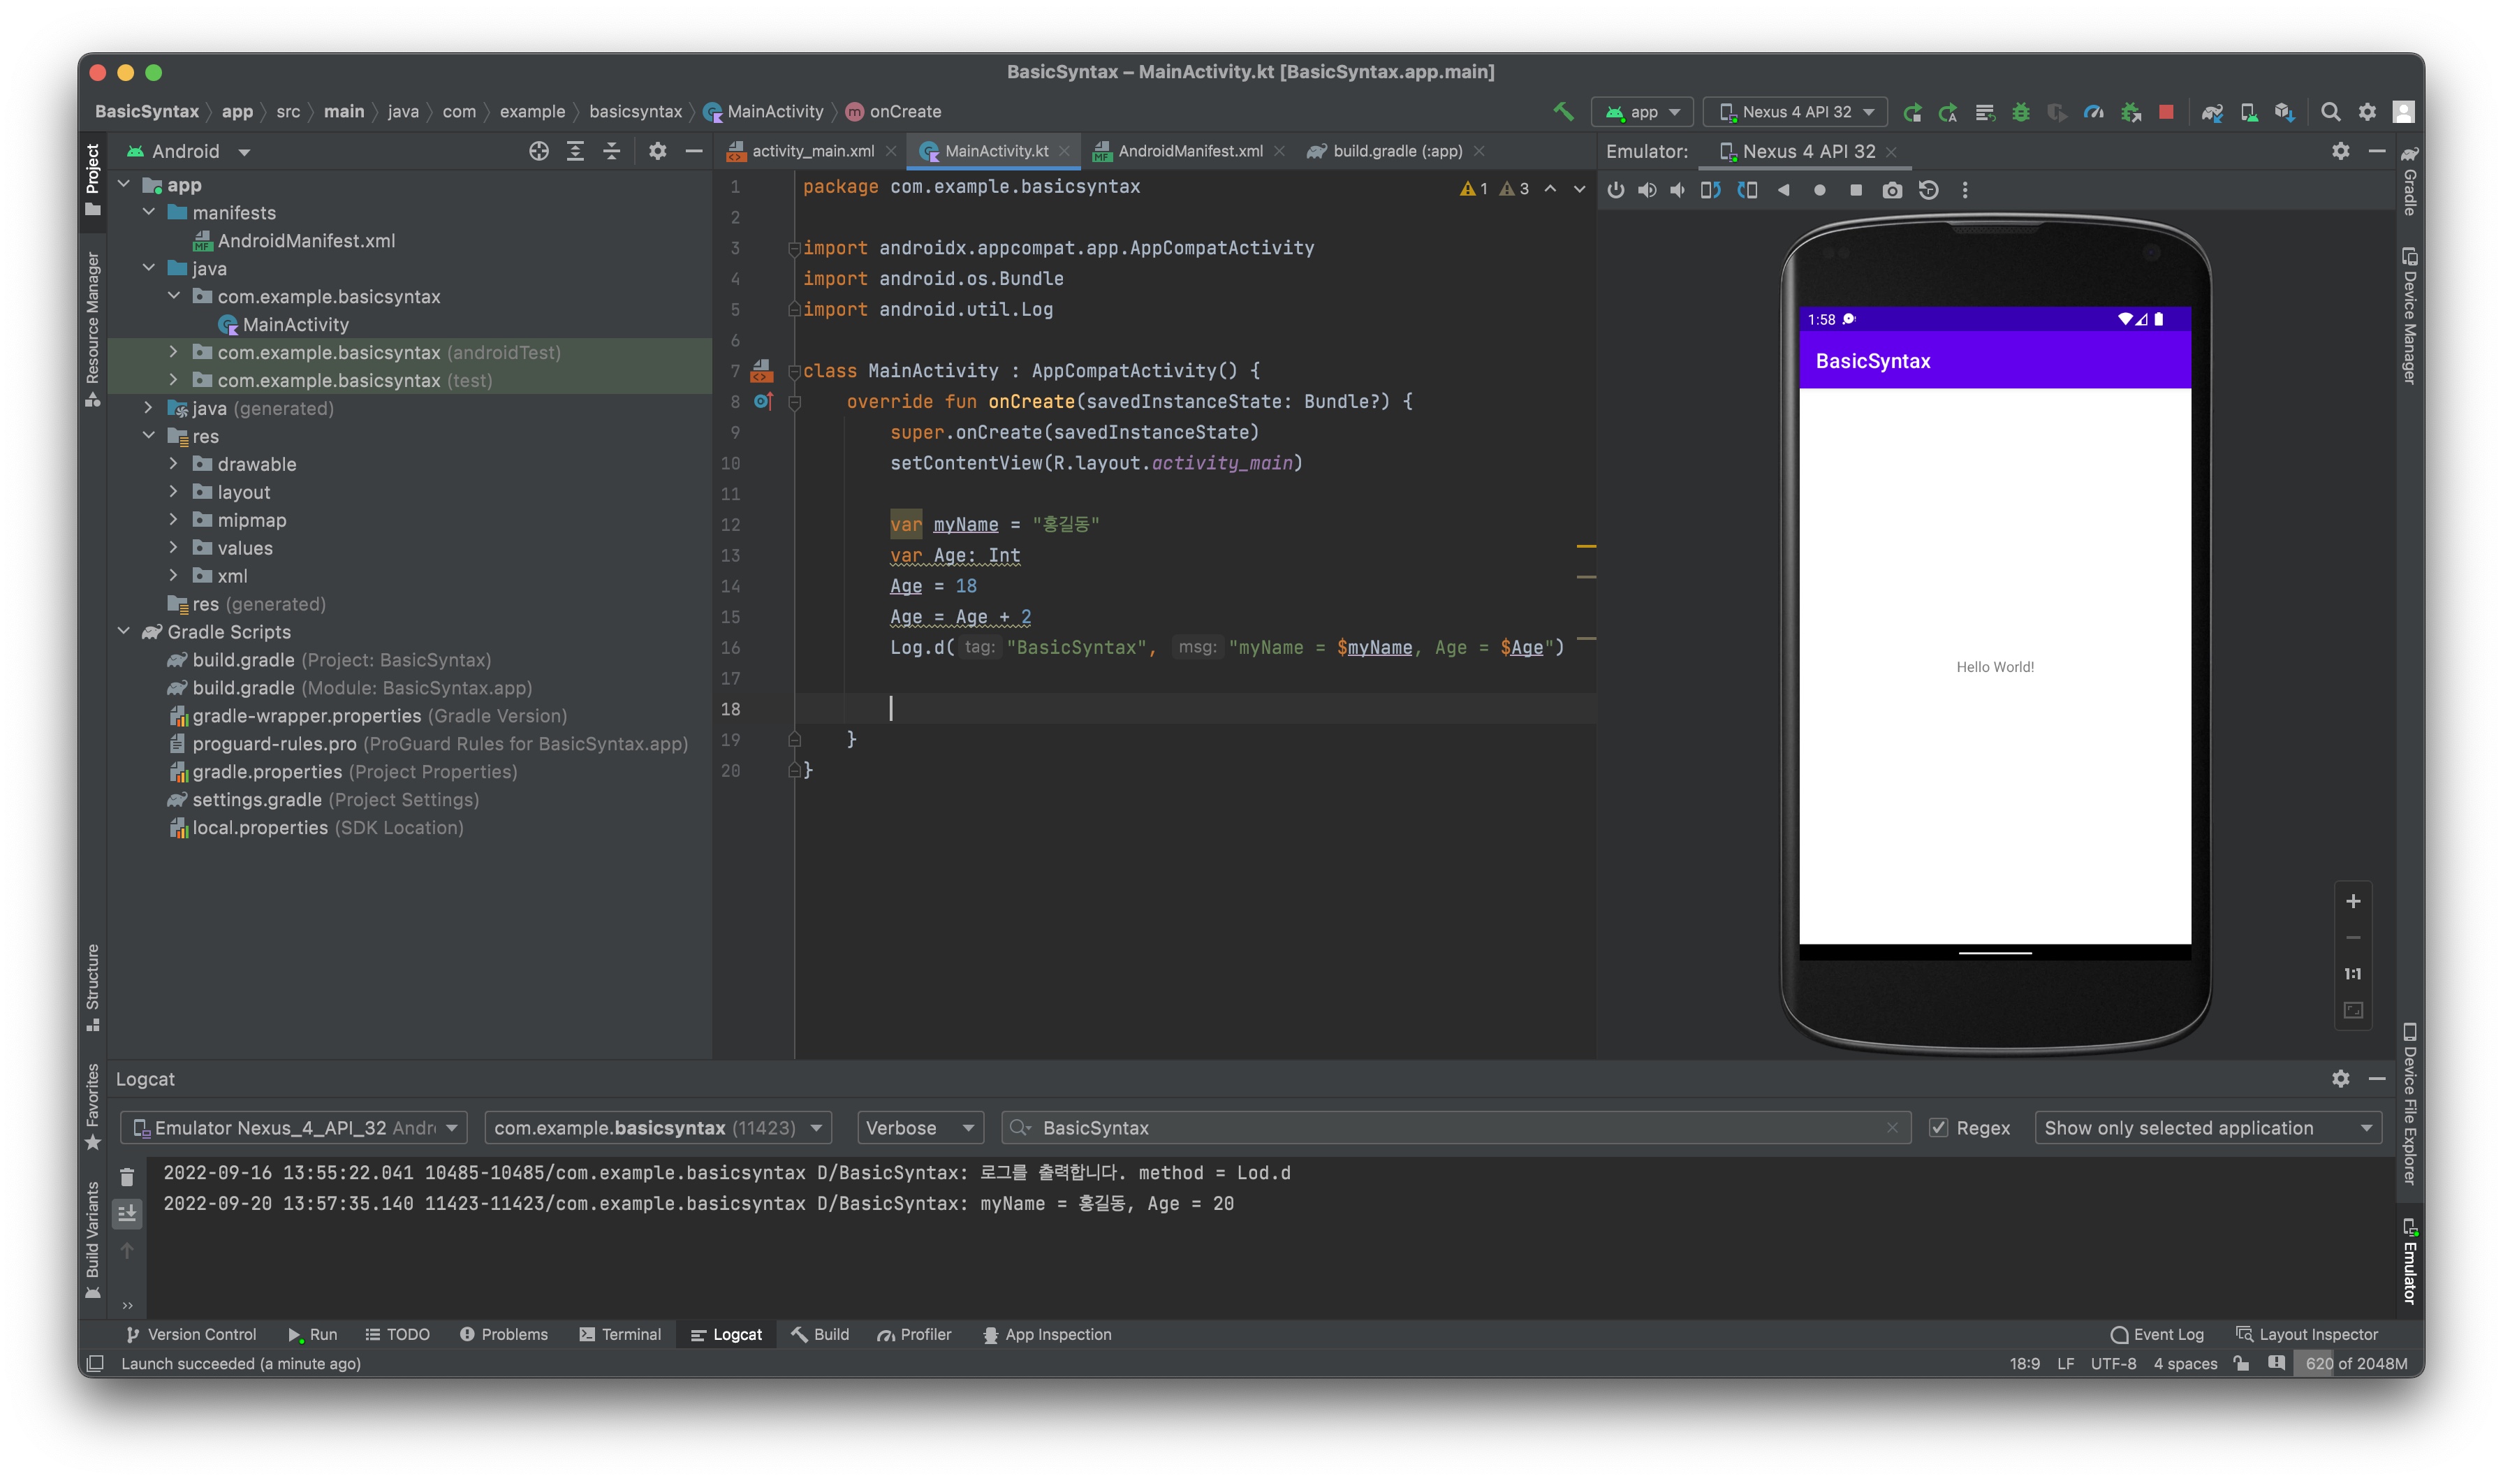
Task: Click the Make Project hammer icon
Action: (x=1563, y=112)
